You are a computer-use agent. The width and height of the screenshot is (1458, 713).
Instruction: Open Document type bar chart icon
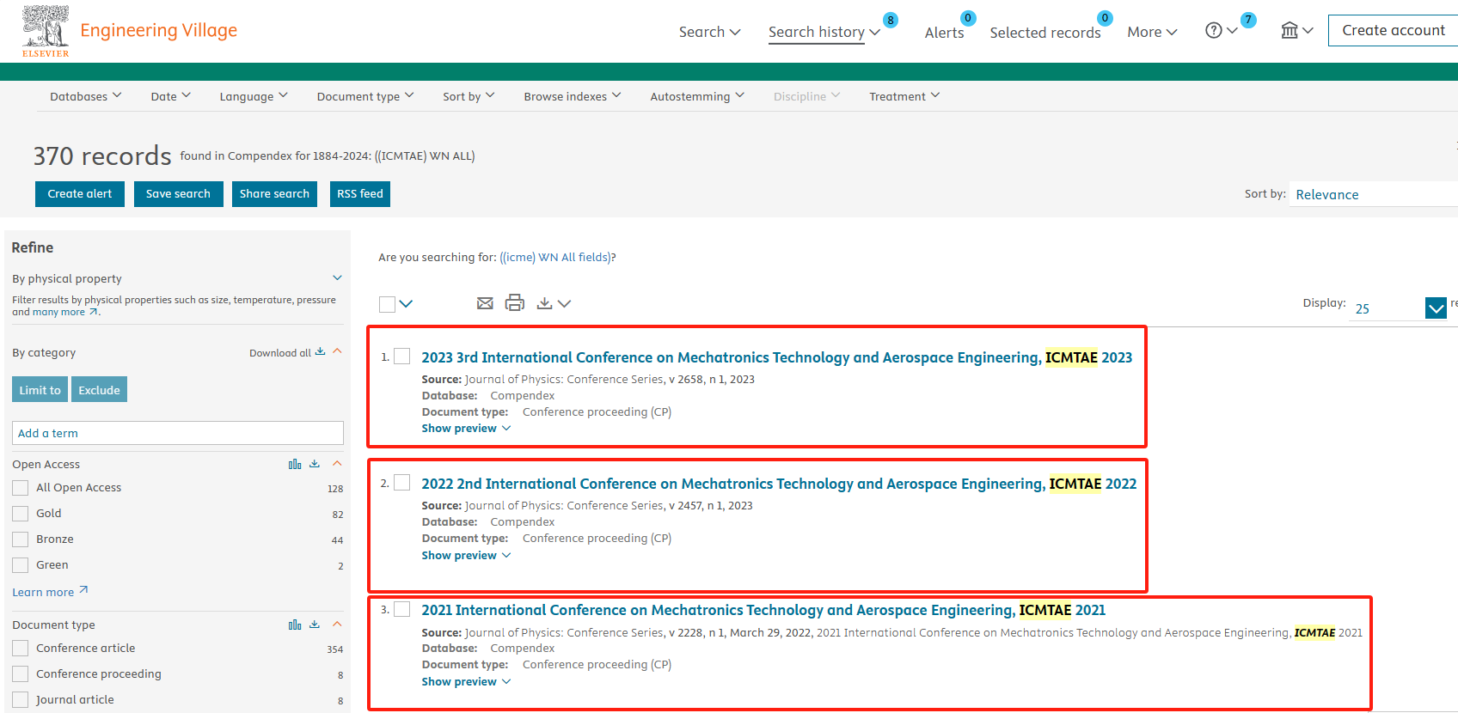pyautogui.click(x=295, y=625)
